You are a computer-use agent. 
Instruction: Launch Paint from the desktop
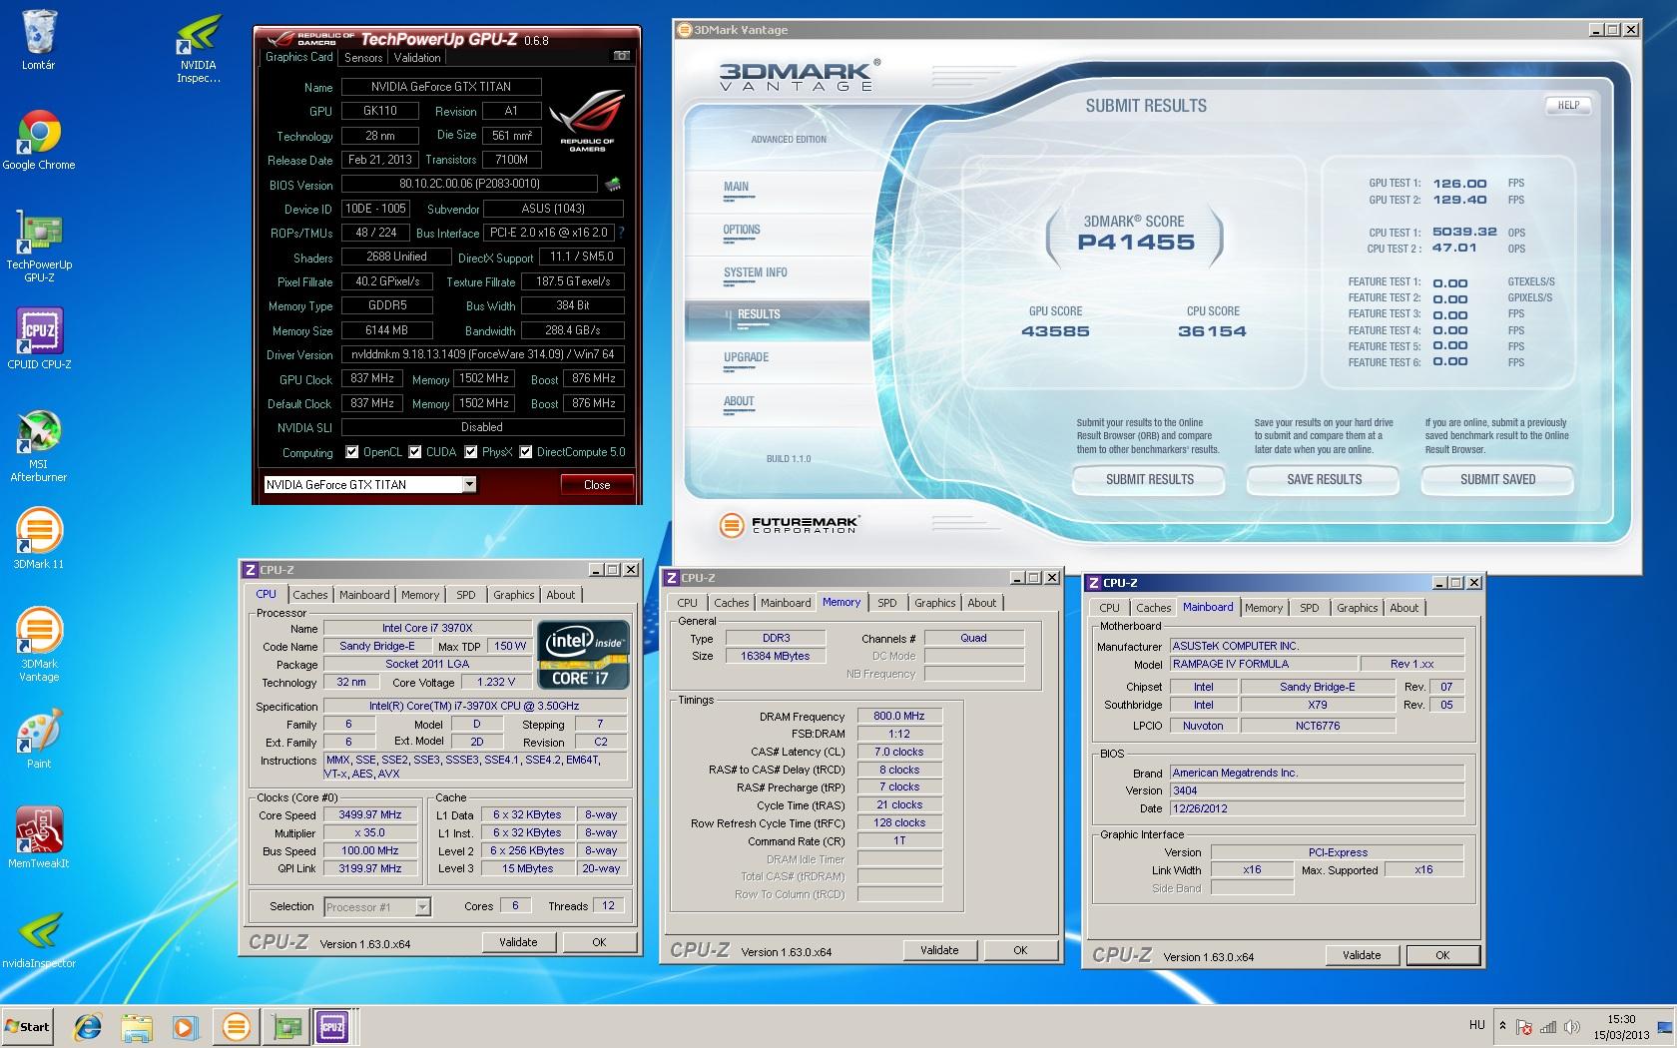click(39, 739)
